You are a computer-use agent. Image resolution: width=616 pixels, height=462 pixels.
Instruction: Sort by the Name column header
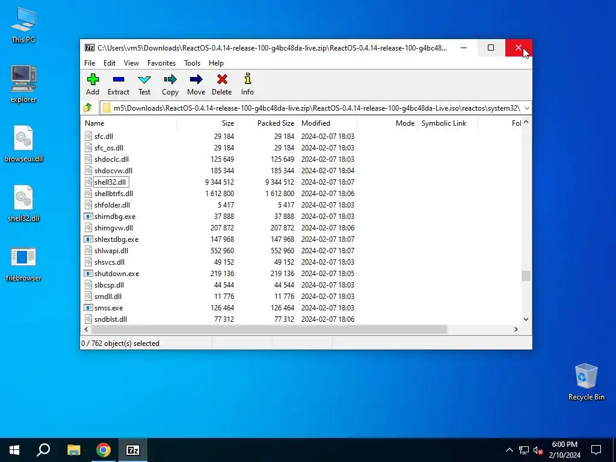tap(129, 123)
